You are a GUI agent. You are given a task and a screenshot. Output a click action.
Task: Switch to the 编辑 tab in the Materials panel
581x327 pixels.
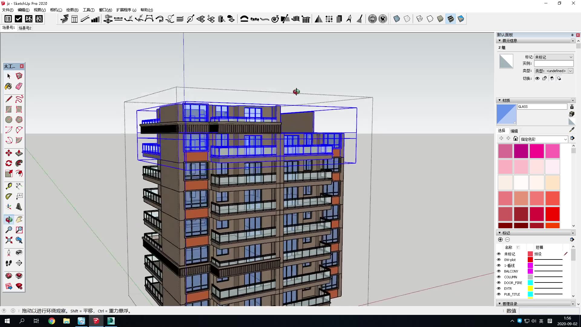[514, 131]
